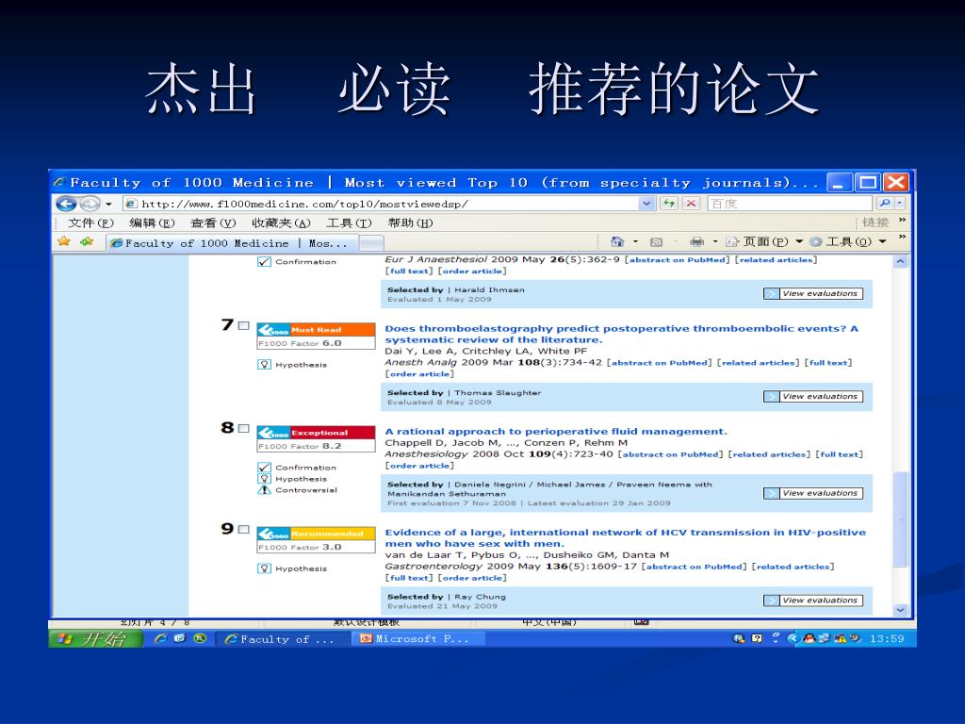The height and width of the screenshot is (724, 965).
Task: Click the green Refresh page icon
Action: (x=669, y=204)
